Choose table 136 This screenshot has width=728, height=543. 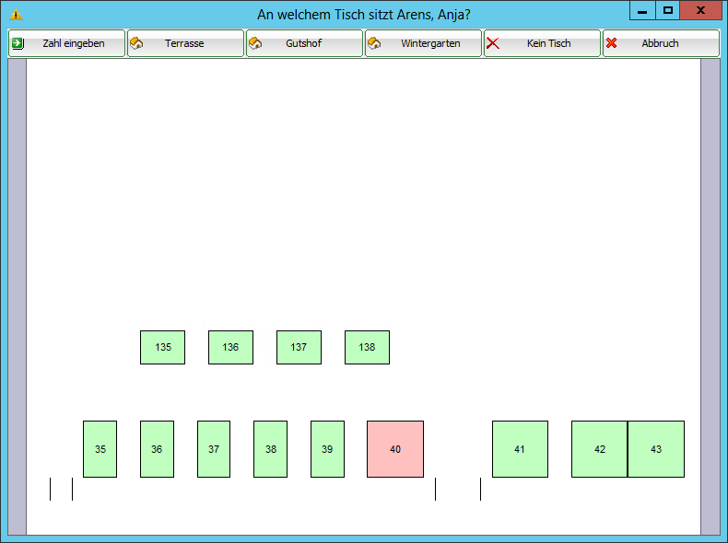pyautogui.click(x=230, y=347)
